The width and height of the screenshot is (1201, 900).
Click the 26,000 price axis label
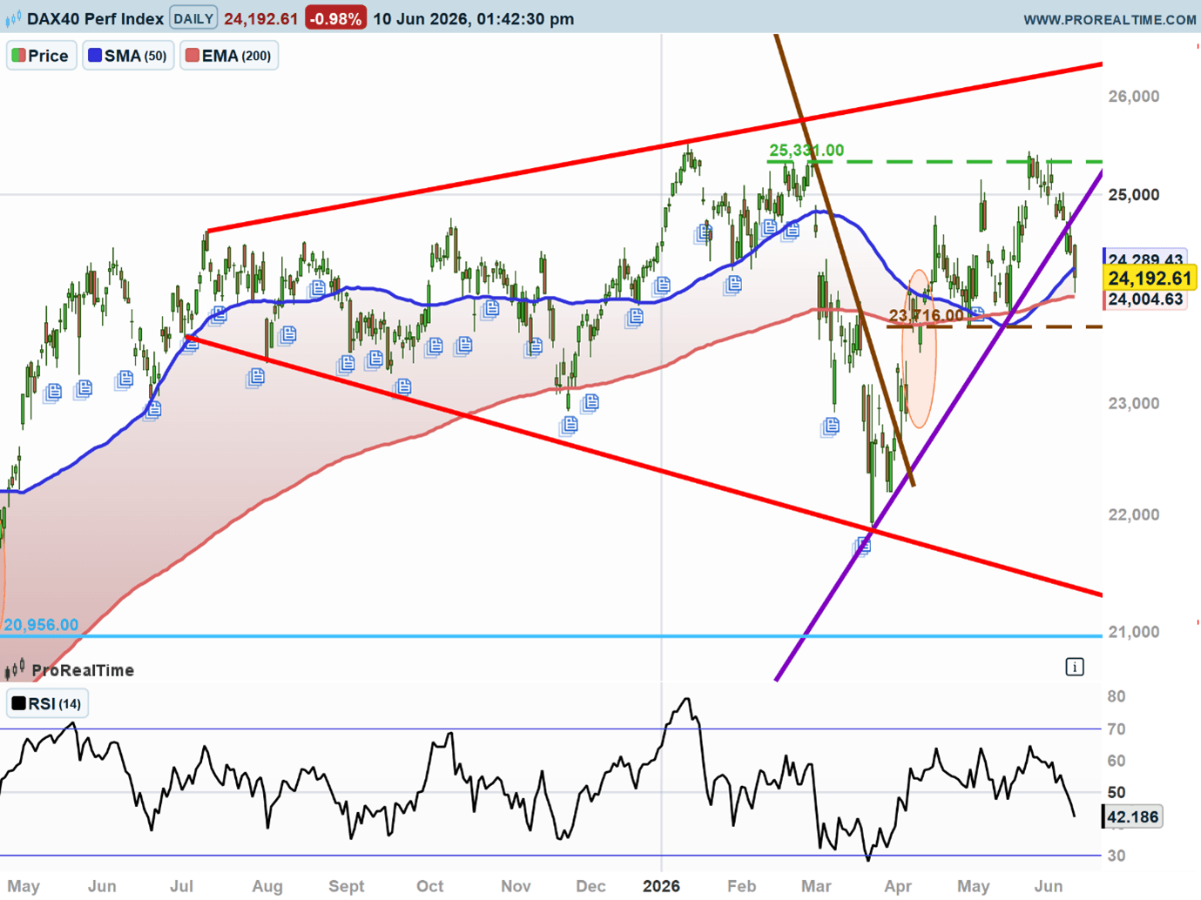1134,96
